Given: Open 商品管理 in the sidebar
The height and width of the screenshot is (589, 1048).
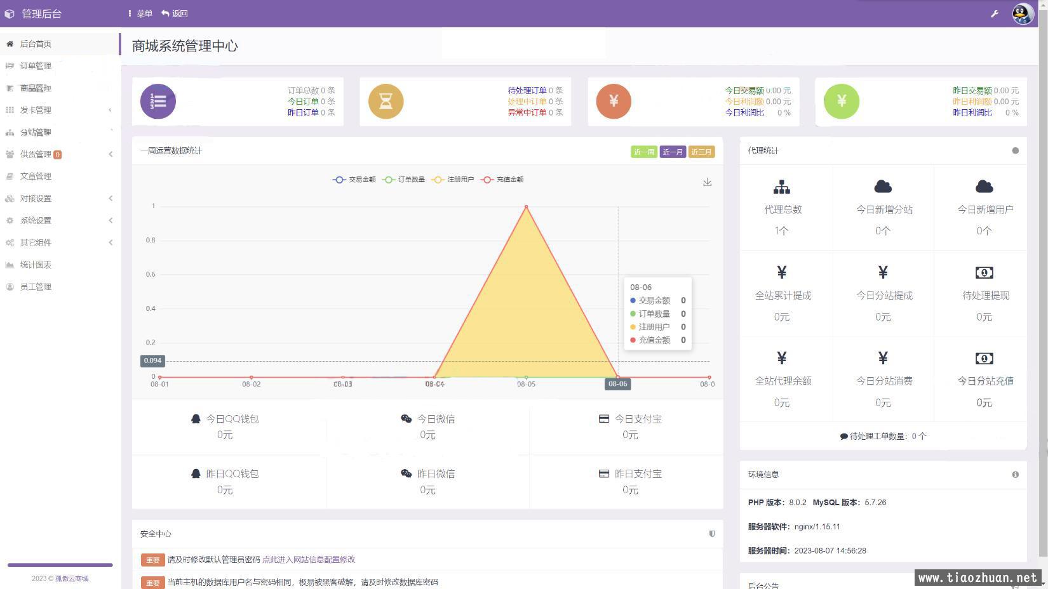Looking at the screenshot, I should [60, 88].
